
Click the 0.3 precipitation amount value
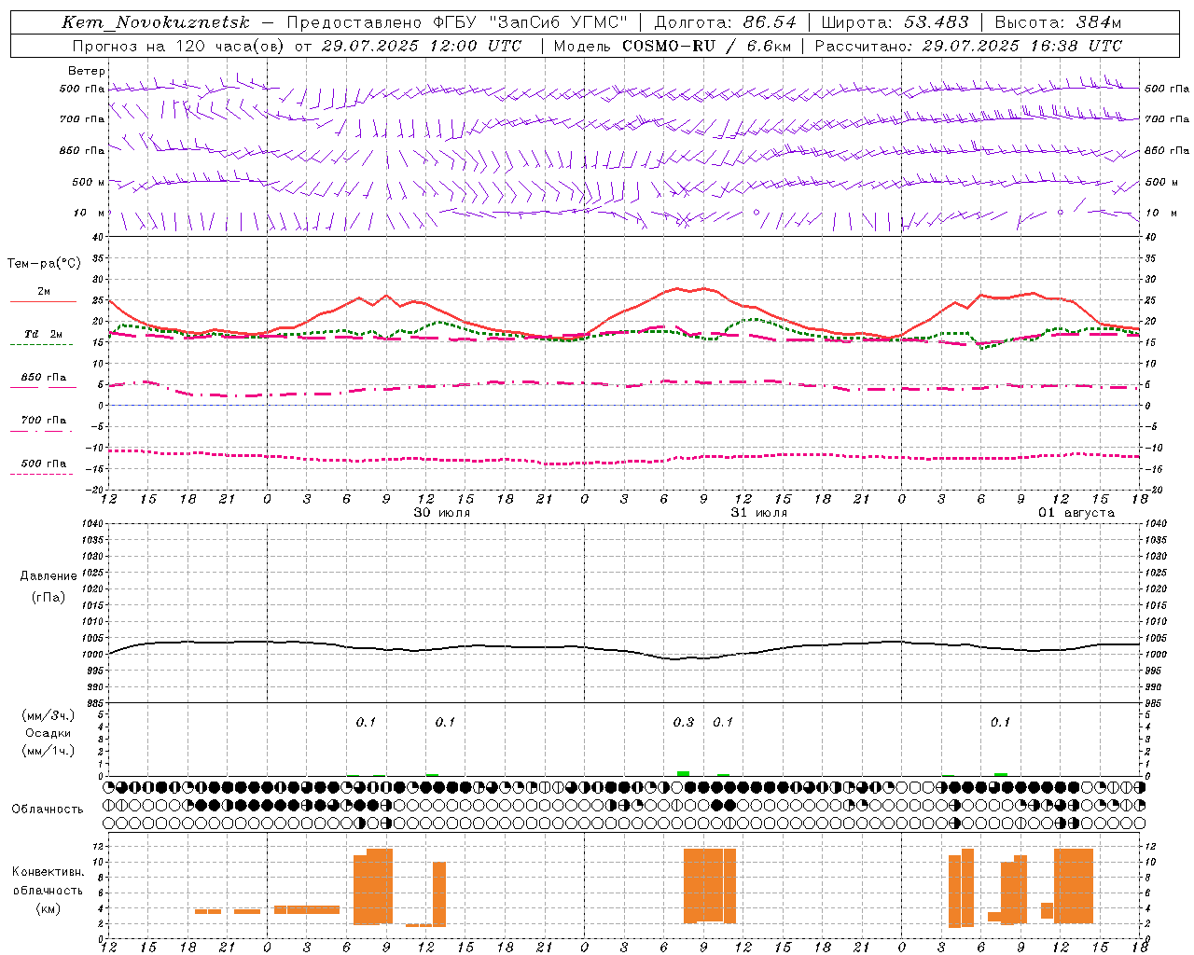point(684,722)
